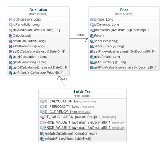The width and height of the screenshot is (168, 148).
Task: Select the Calculation class title
Action: (x=38, y=10)
